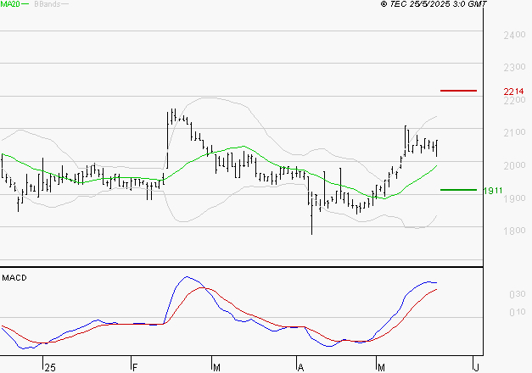Click the 010 MACD axis label
Screen dimensions: 532x373
click(x=518, y=312)
